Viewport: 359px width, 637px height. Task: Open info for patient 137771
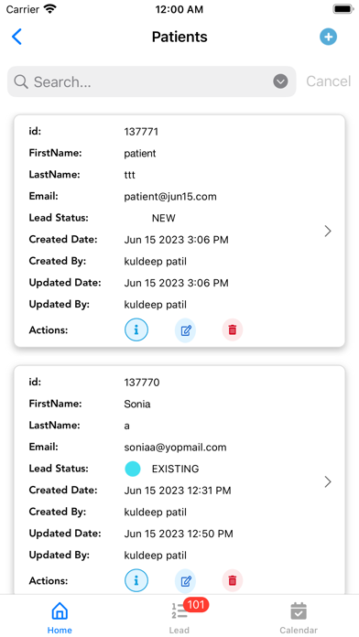136,329
